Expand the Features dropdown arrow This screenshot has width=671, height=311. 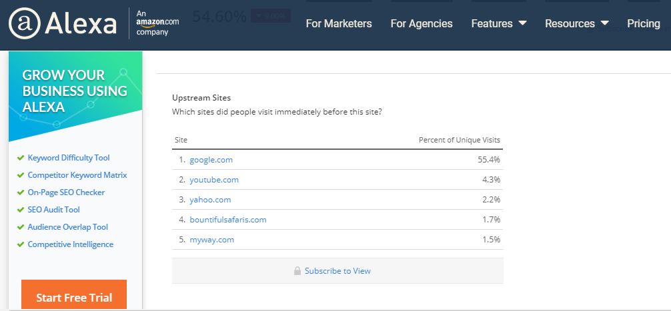pos(522,23)
